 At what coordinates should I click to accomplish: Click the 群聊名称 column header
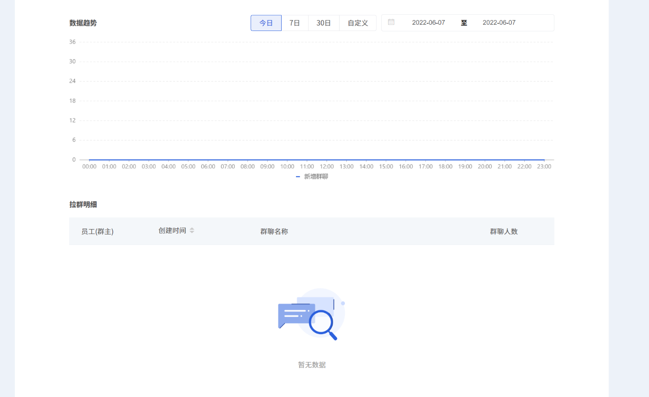(274, 231)
